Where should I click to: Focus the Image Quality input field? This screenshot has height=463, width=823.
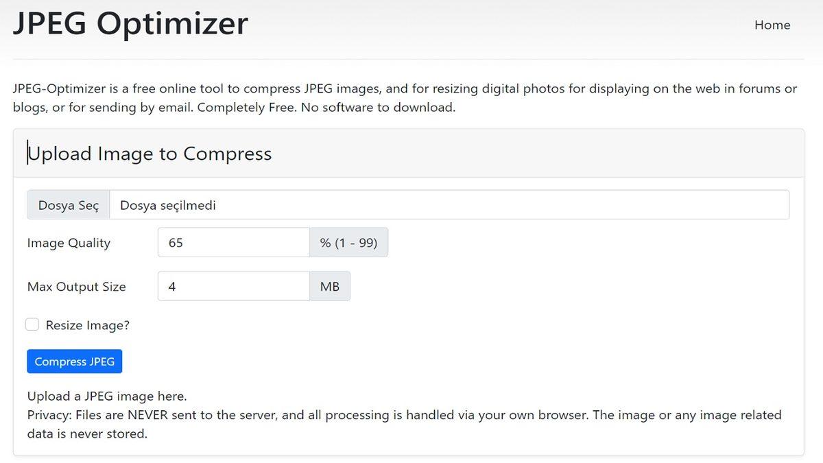233,243
